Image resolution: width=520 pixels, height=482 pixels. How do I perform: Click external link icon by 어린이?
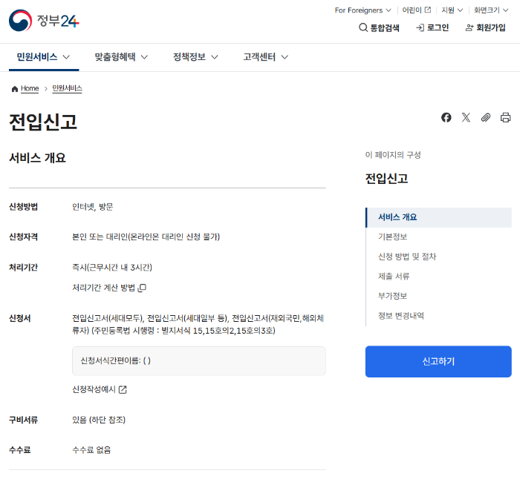coord(428,10)
